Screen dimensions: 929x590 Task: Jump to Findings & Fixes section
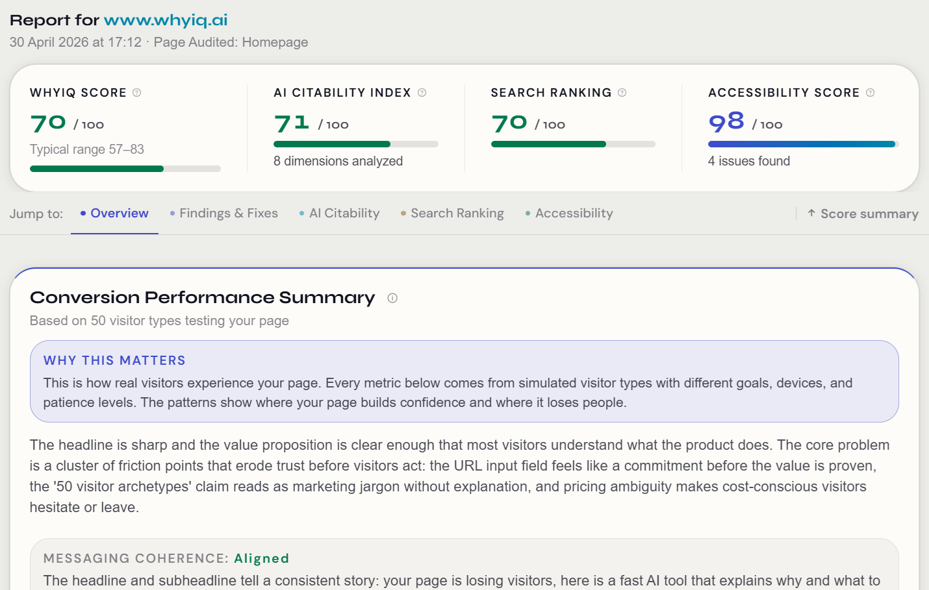pyautogui.click(x=223, y=214)
